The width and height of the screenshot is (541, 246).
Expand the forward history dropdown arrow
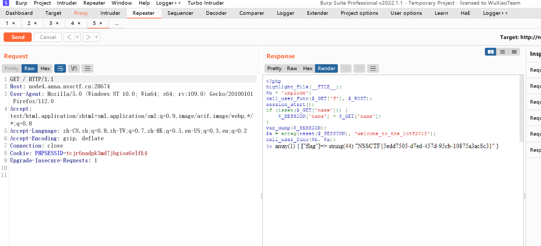[x=96, y=37]
